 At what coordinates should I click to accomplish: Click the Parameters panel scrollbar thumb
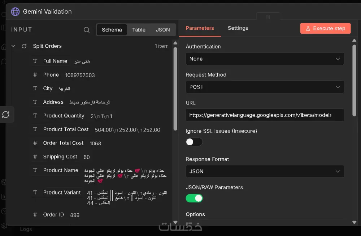click(354, 81)
